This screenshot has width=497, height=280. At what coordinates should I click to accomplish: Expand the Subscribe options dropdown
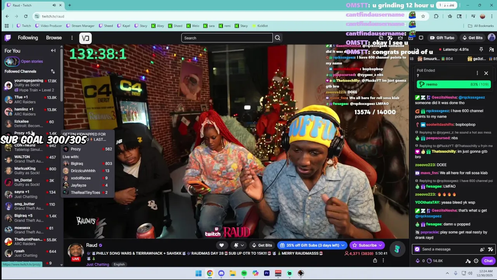[x=381, y=245]
